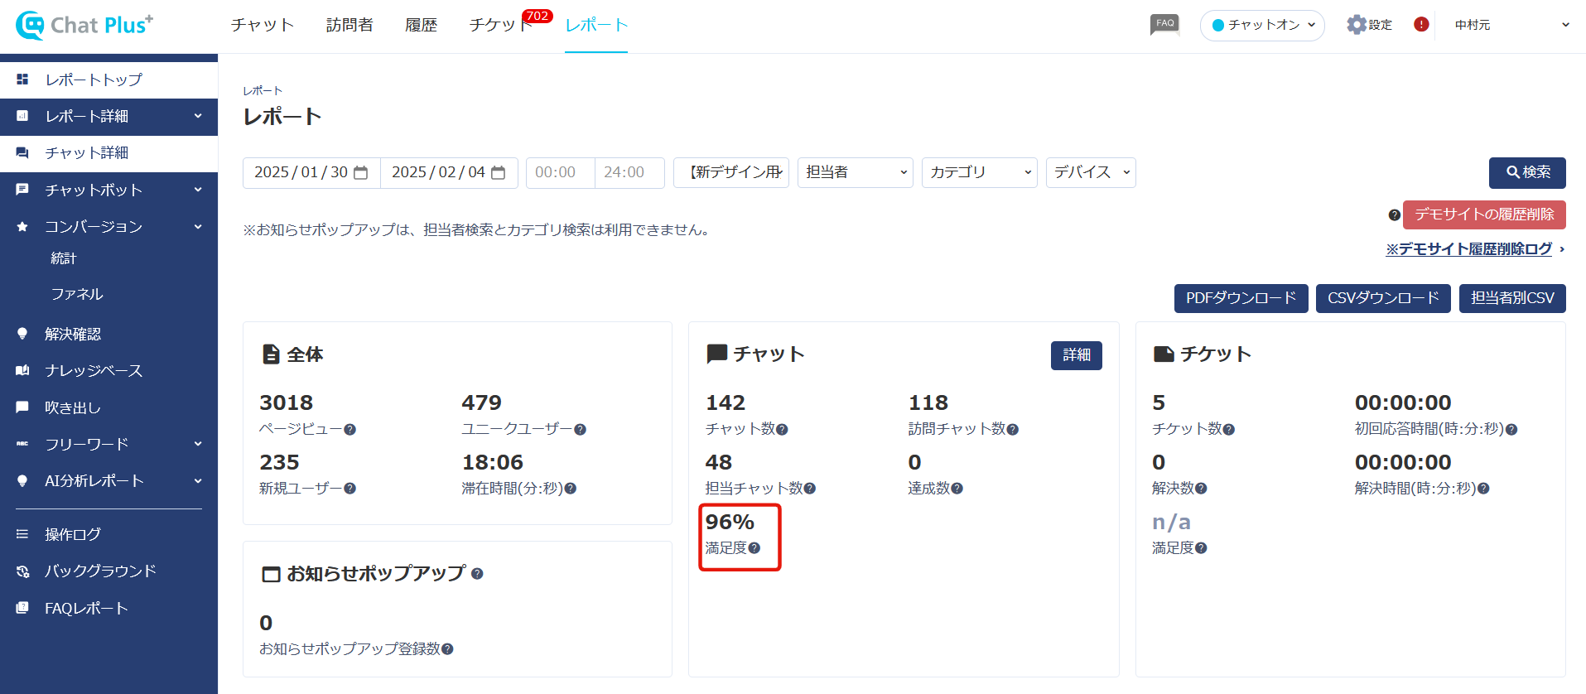Select the レポート top tab
Screen dimensions: 1586x694
click(596, 25)
